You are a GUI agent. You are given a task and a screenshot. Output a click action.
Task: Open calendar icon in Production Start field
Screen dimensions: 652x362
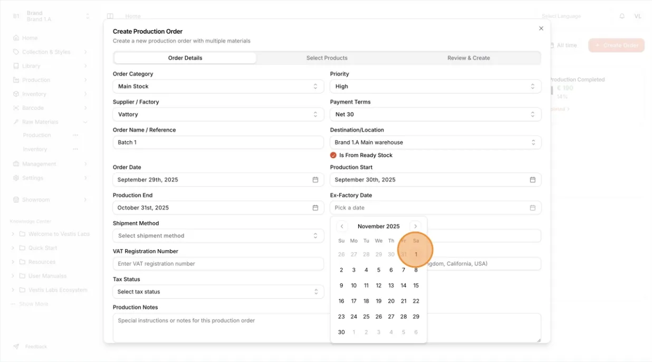coord(533,180)
